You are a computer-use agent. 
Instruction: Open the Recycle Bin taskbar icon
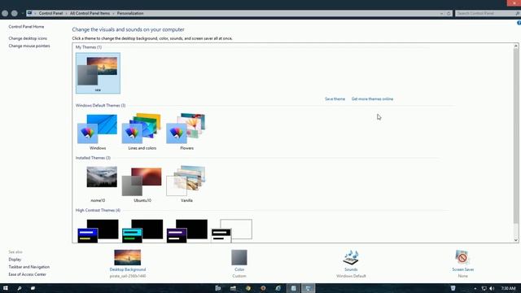point(453,288)
